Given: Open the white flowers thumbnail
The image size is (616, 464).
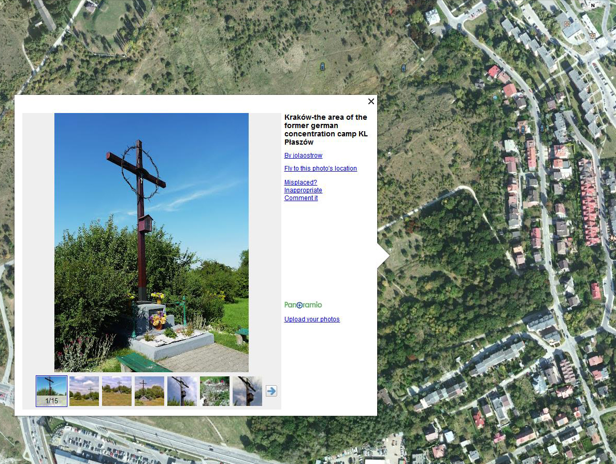Looking at the screenshot, I should point(214,391).
